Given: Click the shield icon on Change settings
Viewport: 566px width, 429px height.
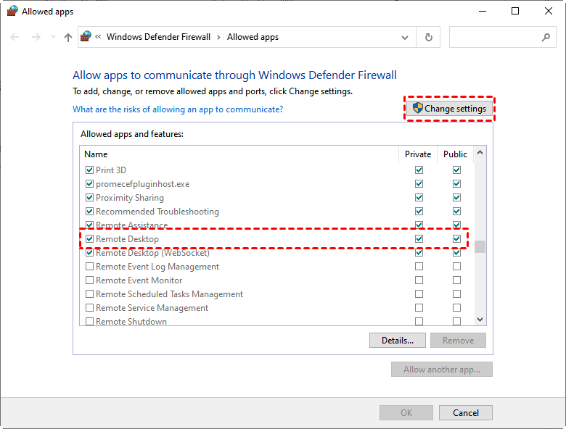Looking at the screenshot, I should (417, 108).
